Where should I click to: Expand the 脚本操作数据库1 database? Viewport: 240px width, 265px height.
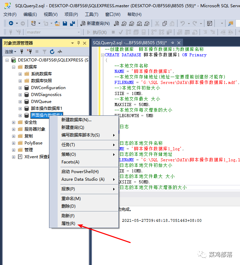point(20,108)
